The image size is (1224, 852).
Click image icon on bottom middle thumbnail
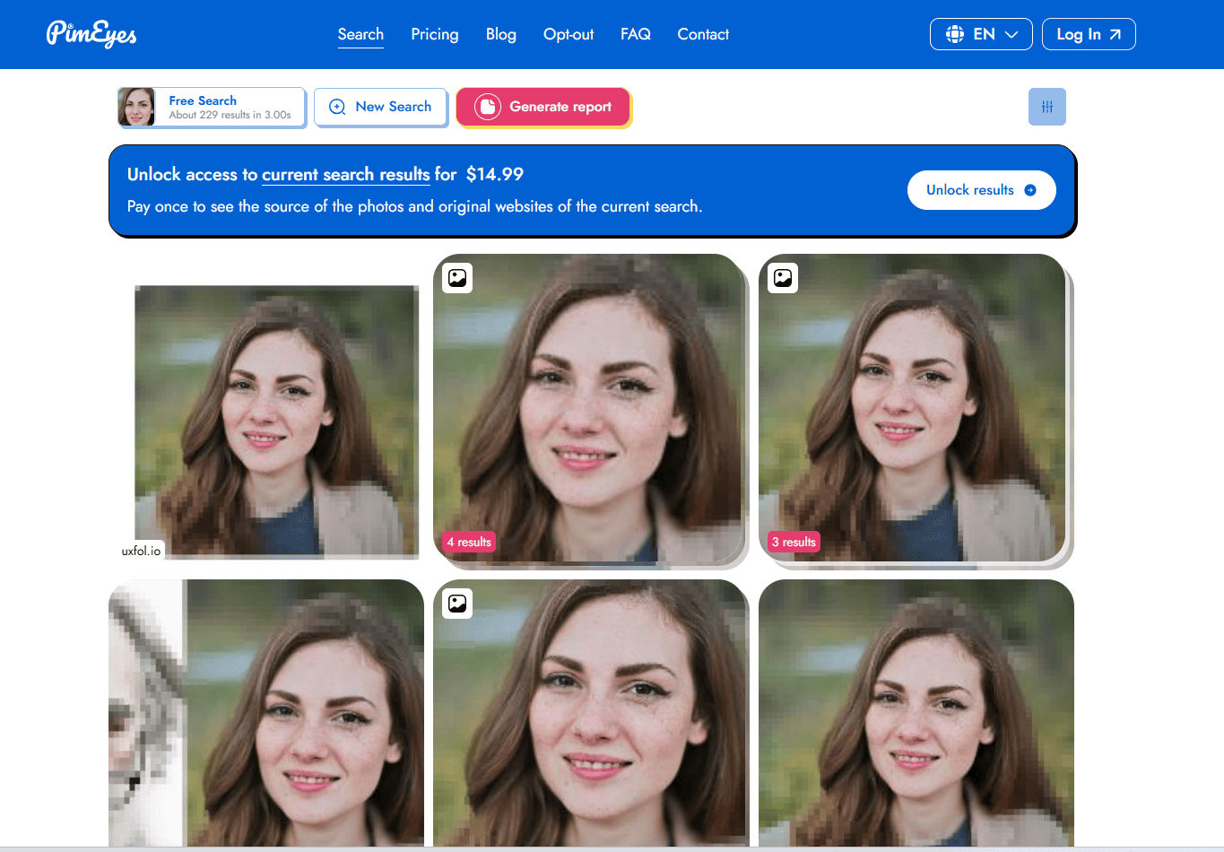457,604
